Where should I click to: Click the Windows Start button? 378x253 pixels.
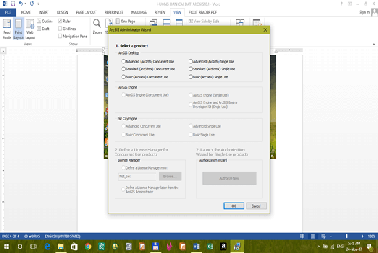pyautogui.click(x=6, y=246)
